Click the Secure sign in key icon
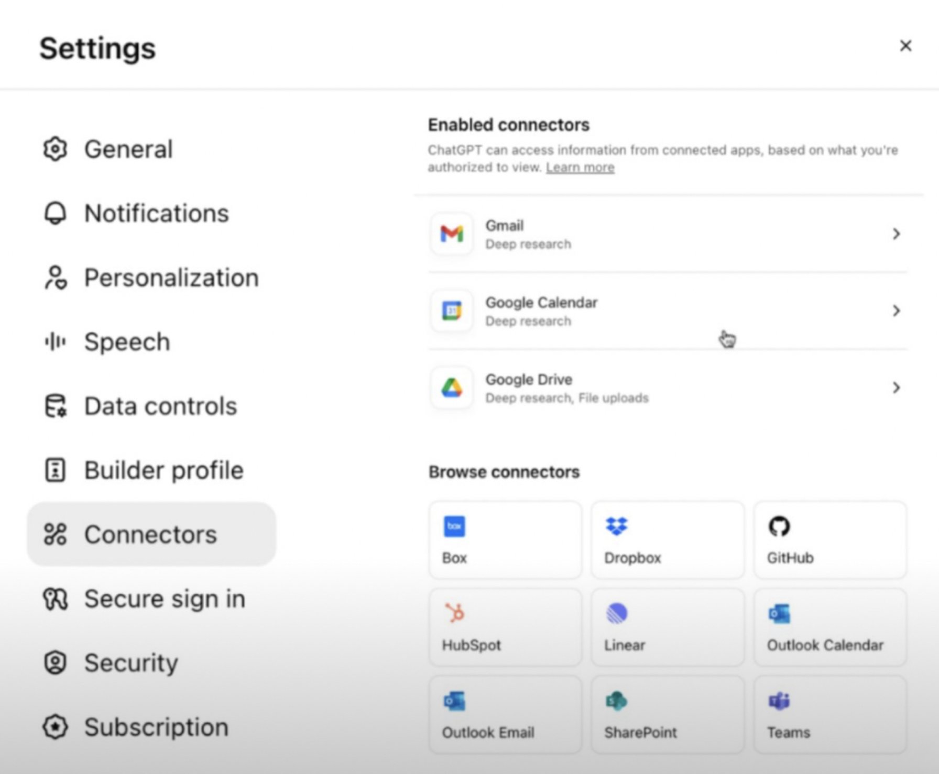939x774 pixels. 55,599
